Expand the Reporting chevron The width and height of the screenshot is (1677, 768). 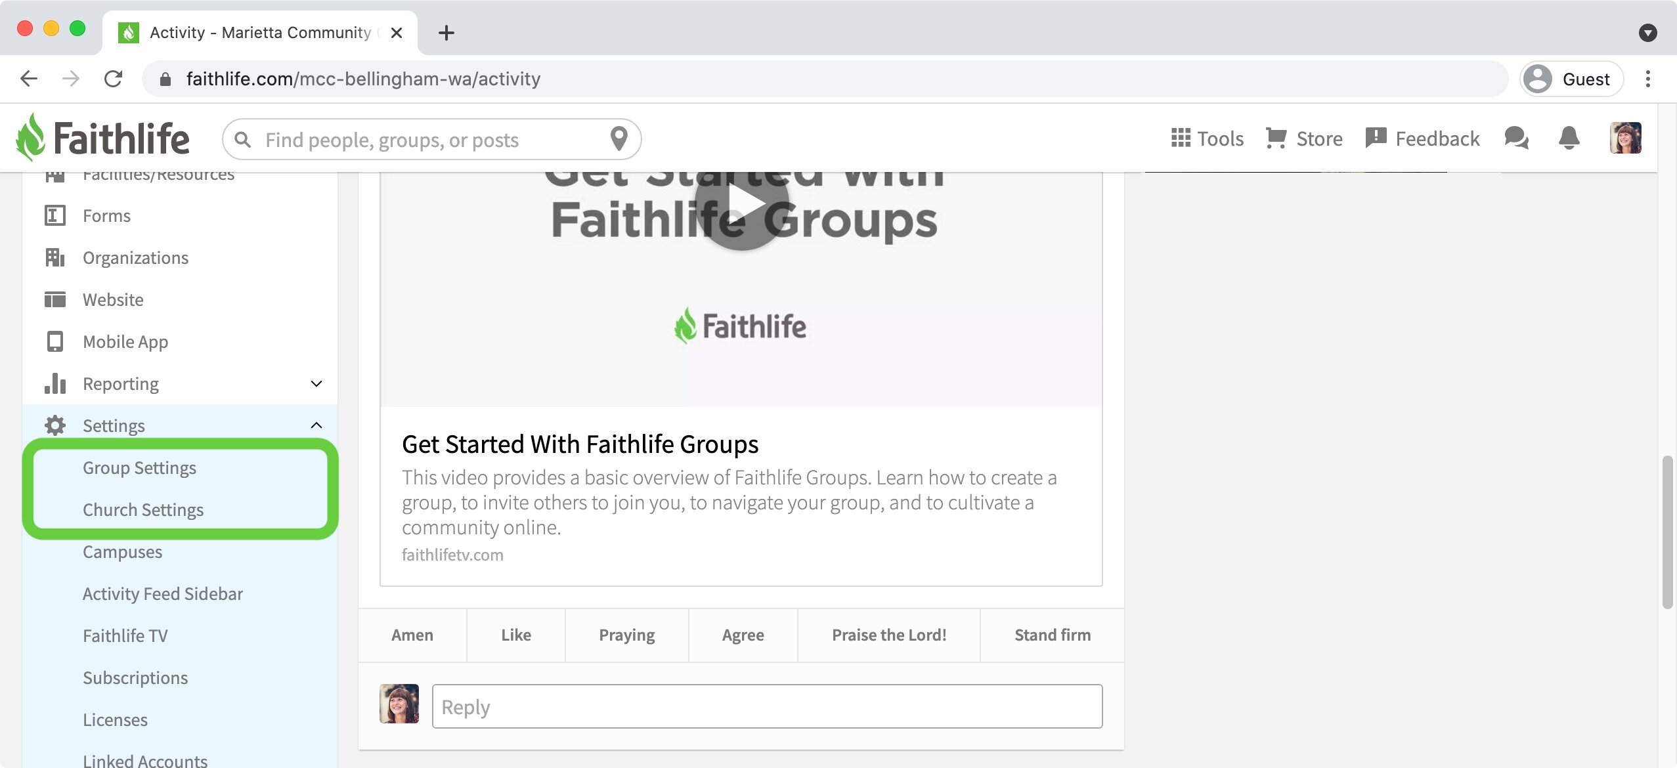[x=316, y=383]
